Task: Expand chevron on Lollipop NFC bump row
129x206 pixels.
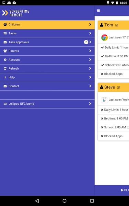Action: click(90, 104)
